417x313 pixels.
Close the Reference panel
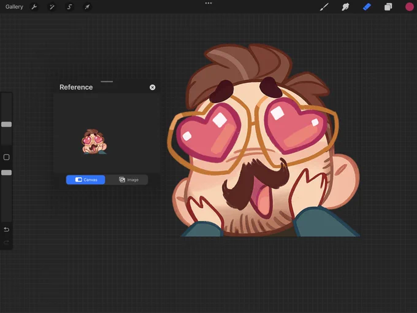coord(152,87)
